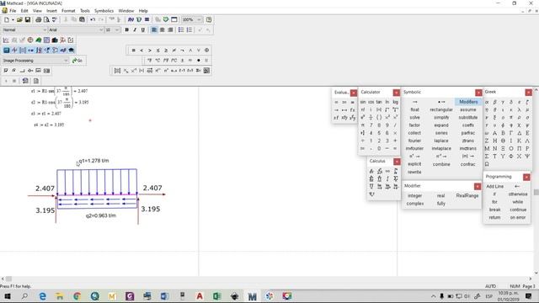539x303 pixels.
Task: Open the Calculator toolbar from the Math toolbar
Action: point(6,50)
